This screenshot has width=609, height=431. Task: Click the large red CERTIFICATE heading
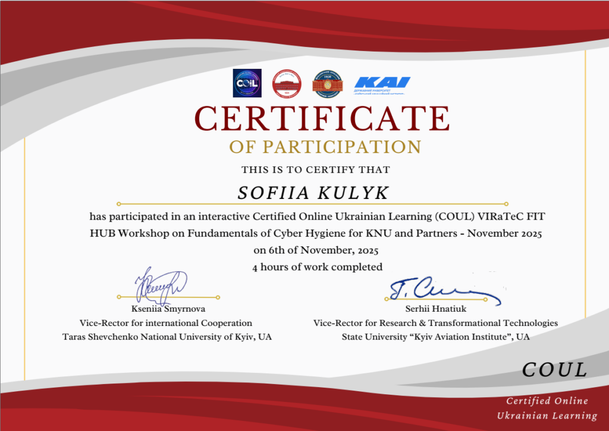[322, 118]
